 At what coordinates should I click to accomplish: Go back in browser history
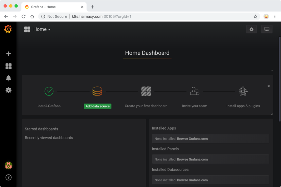point(6,17)
